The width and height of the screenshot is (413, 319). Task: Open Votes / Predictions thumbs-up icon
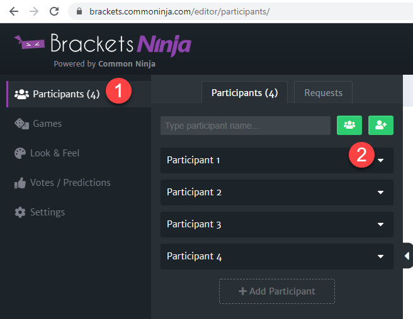pyautogui.click(x=20, y=183)
